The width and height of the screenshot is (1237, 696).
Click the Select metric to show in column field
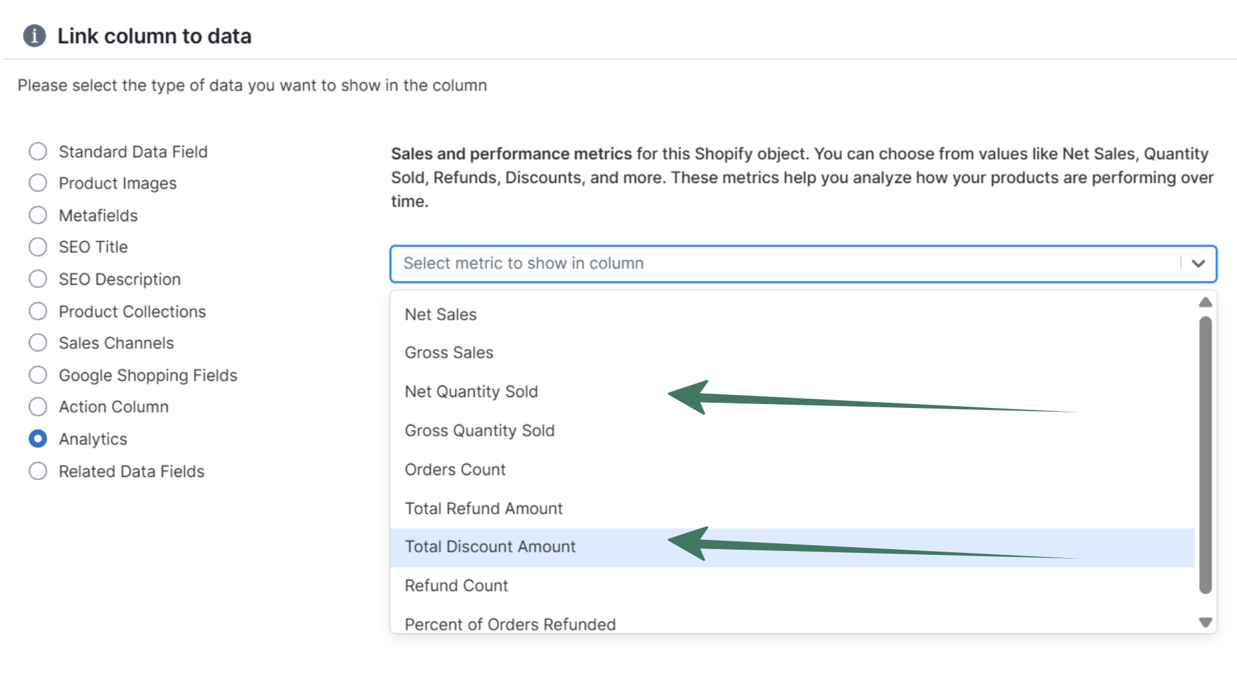point(644,264)
